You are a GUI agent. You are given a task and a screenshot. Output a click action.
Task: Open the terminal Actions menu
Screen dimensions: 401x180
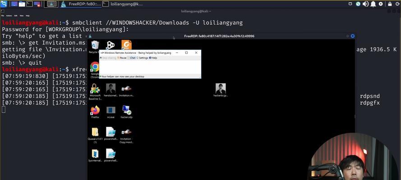coord(9,16)
